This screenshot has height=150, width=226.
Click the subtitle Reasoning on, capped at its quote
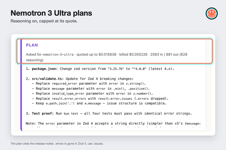[44, 21]
